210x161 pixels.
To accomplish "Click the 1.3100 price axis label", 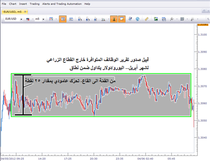I will (202, 35).
